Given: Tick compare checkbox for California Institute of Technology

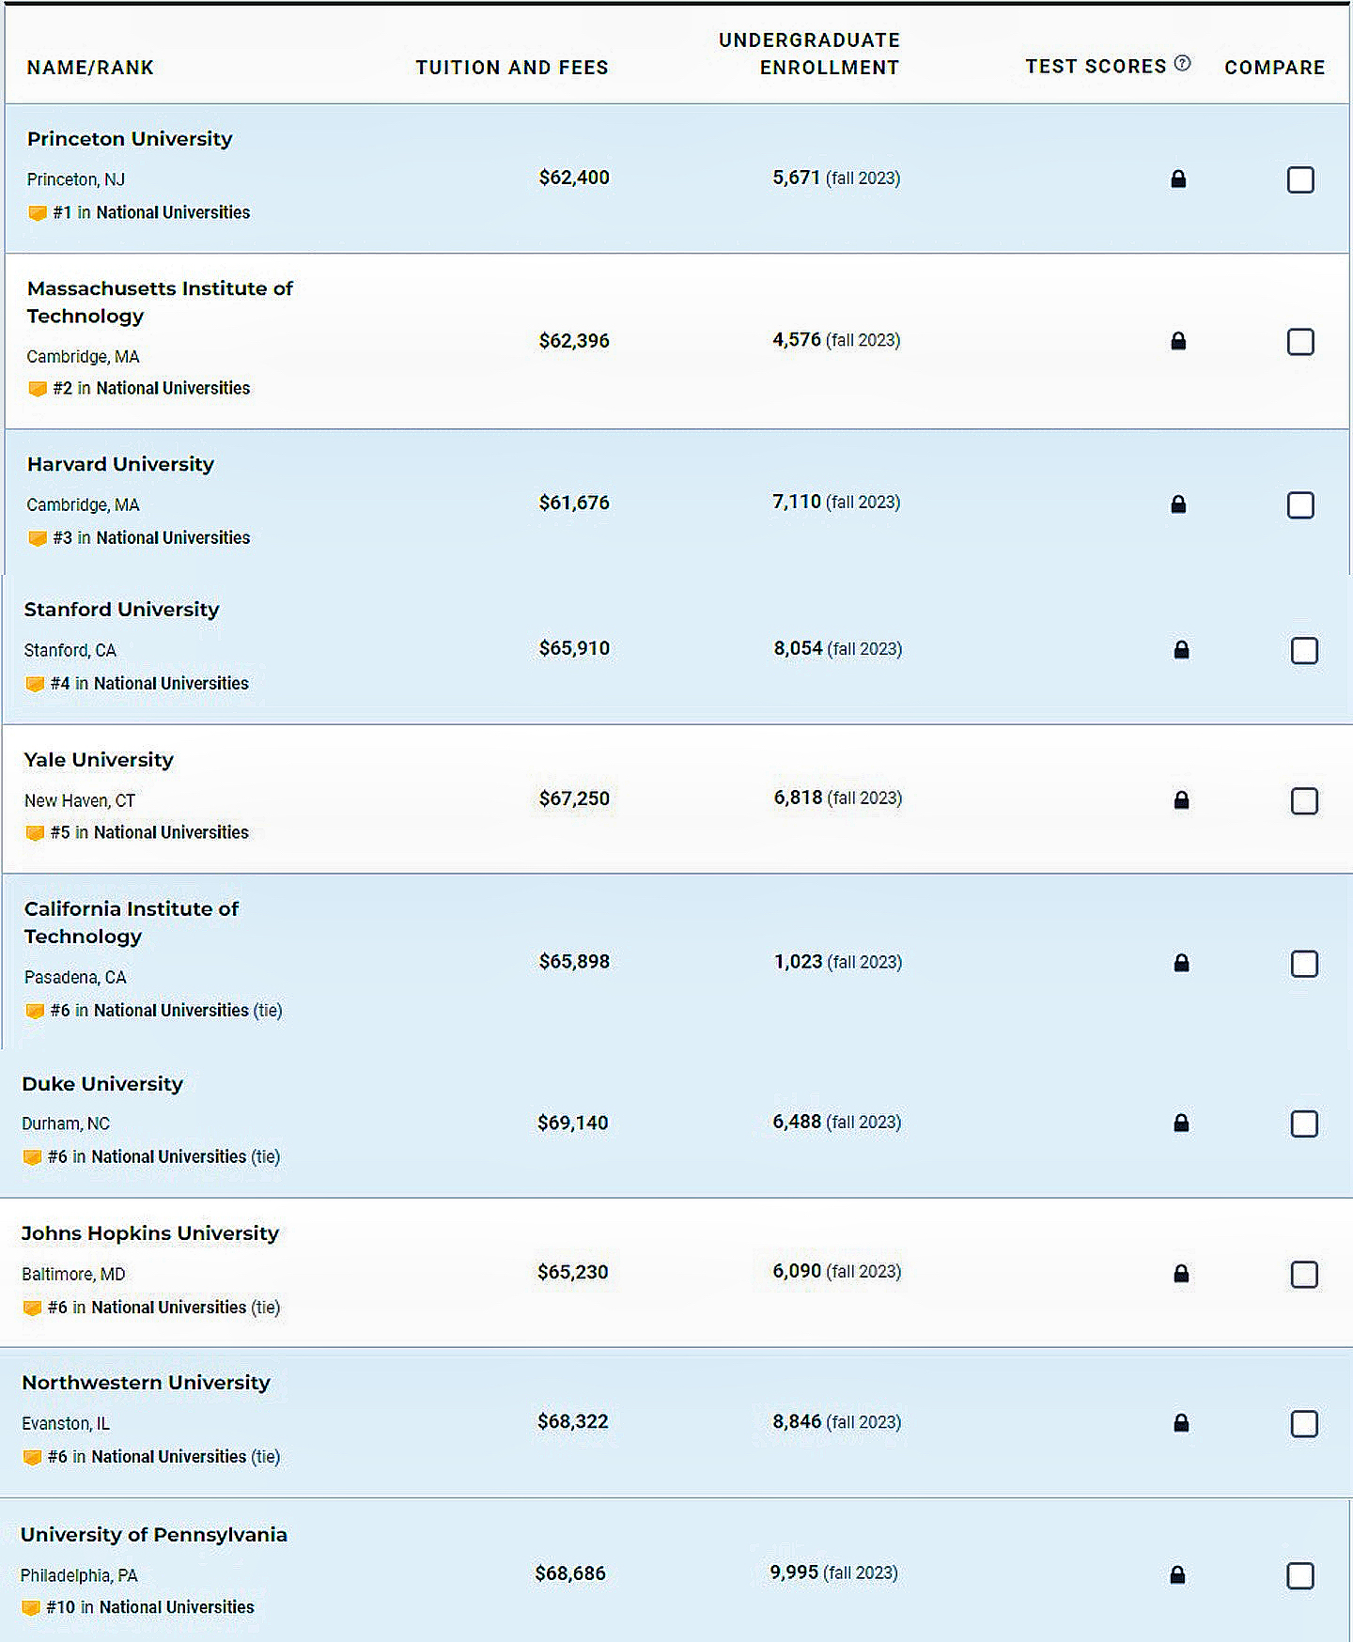Looking at the screenshot, I should tap(1304, 964).
